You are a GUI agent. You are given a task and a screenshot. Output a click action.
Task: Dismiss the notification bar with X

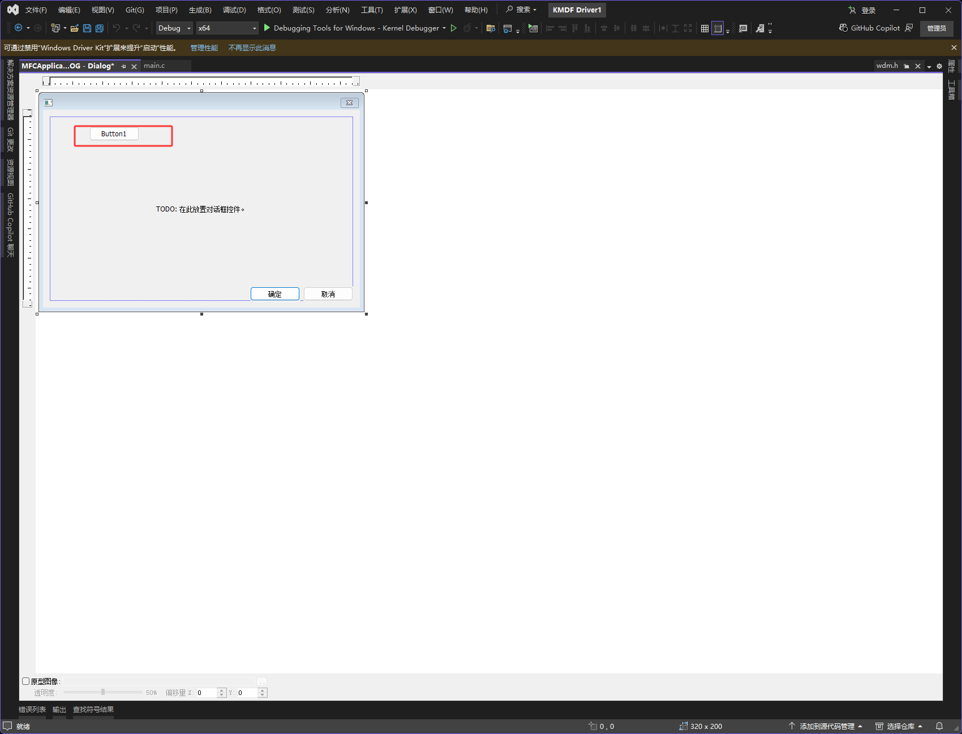[954, 48]
